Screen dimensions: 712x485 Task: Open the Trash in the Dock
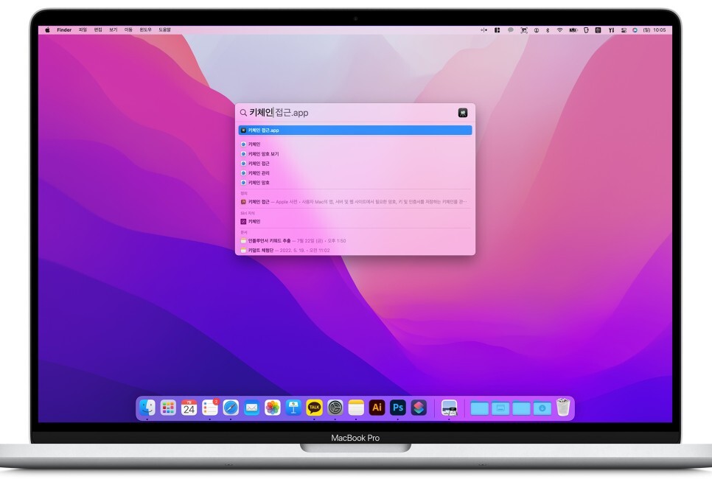[x=563, y=408]
